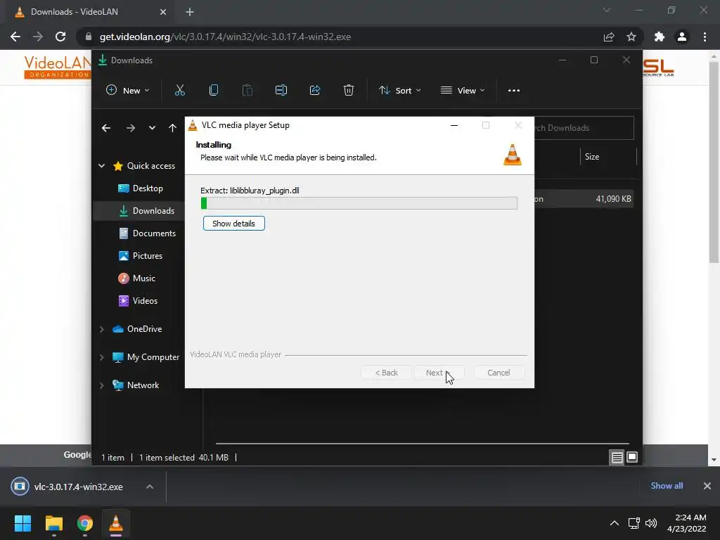Open recent locations chevron in Explorer
The height and width of the screenshot is (540, 720).
152,128
